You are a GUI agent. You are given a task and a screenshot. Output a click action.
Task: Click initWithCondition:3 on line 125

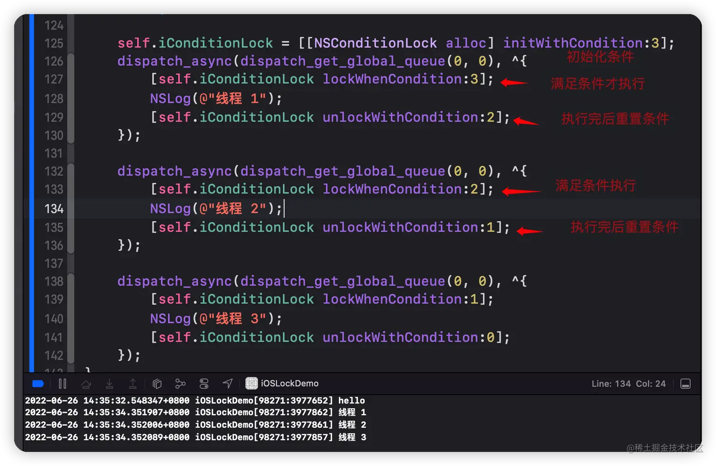click(x=581, y=43)
